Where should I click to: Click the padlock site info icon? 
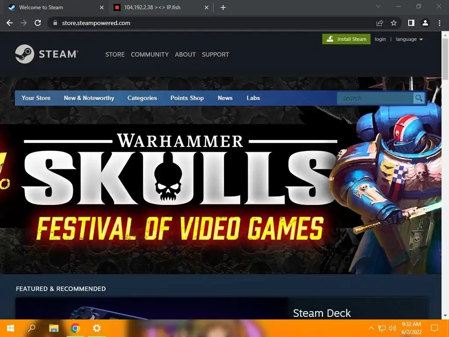coord(55,23)
